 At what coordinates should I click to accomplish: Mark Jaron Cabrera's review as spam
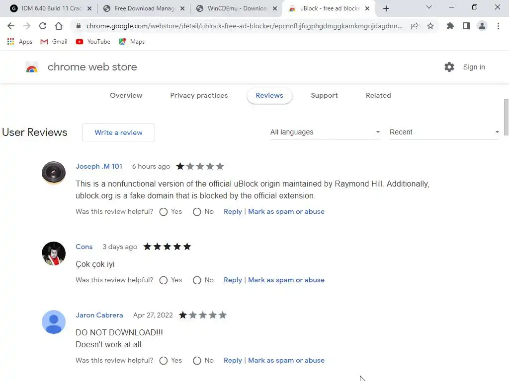click(286, 361)
